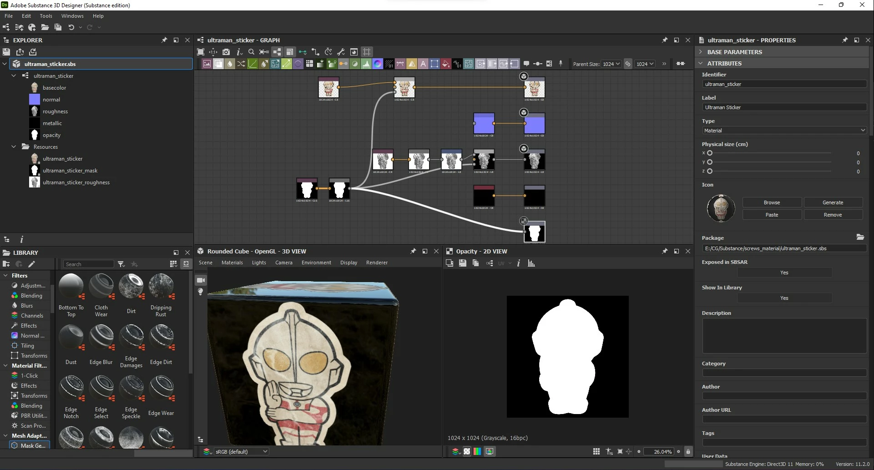Toggle the parent size link icon in graph toolbar
The image size is (874, 470).
click(628, 64)
